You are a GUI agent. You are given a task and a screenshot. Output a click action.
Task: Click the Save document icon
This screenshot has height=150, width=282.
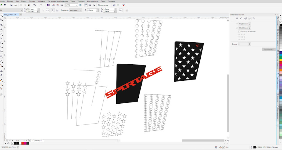click(x=11, y=5)
